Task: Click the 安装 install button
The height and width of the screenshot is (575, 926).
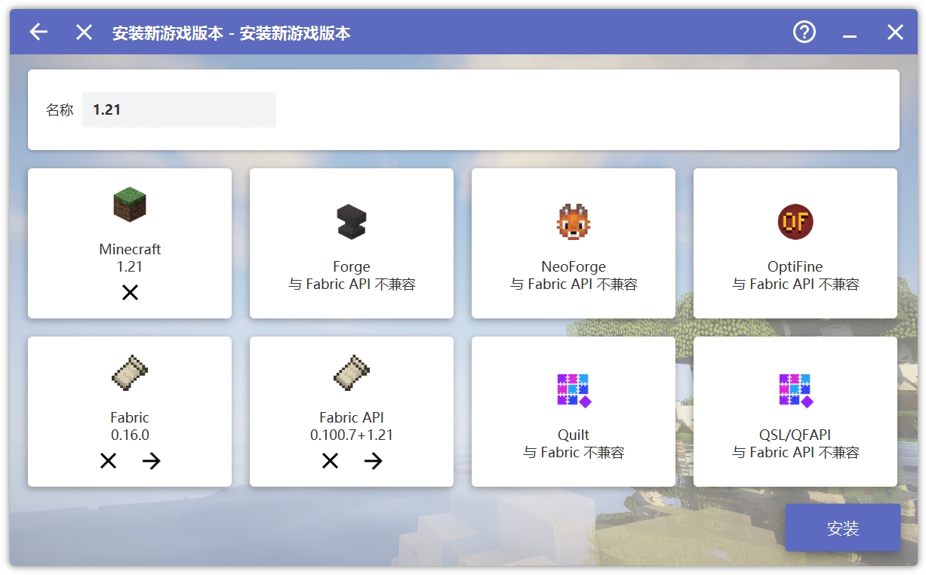Action: [843, 528]
